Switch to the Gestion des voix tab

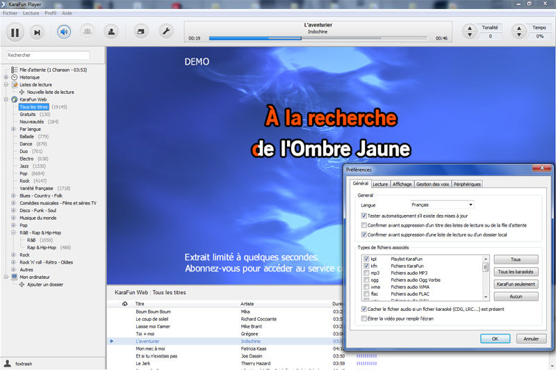tap(432, 184)
